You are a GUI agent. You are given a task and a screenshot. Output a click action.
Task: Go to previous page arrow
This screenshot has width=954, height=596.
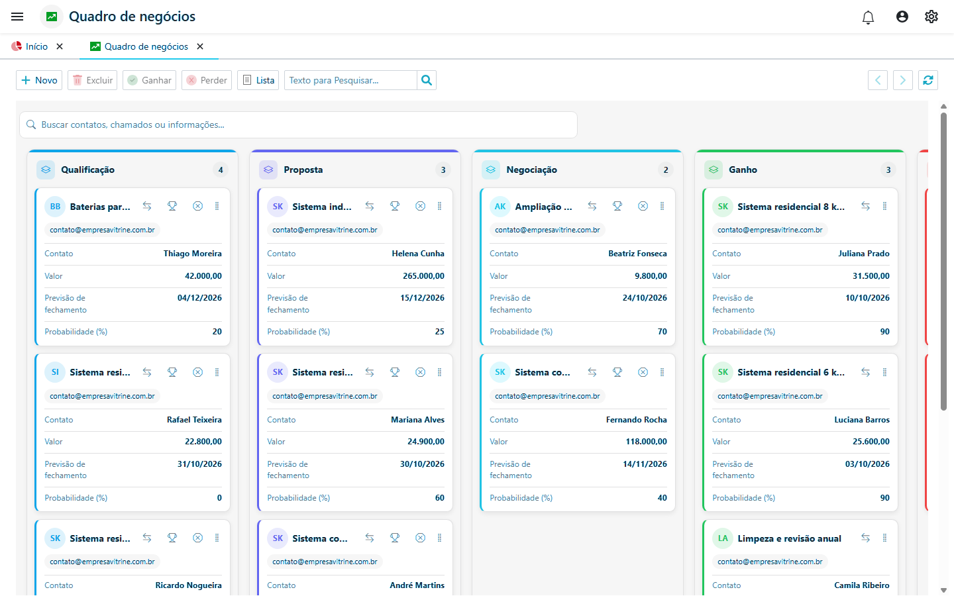pyautogui.click(x=878, y=80)
